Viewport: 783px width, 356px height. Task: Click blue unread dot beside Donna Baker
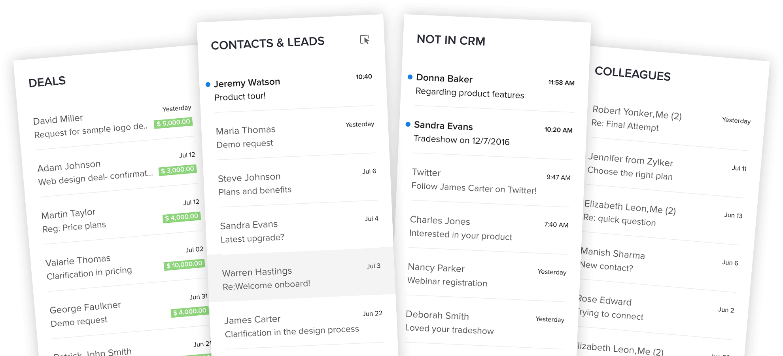(x=410, y=77)
